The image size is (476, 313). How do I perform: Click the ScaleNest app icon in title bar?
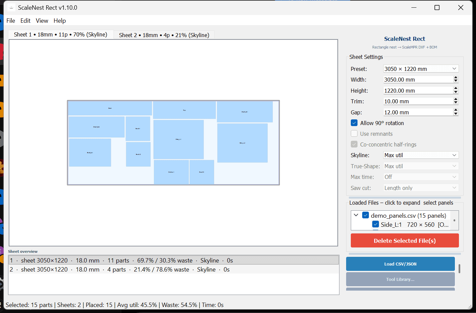click(11, 7)
